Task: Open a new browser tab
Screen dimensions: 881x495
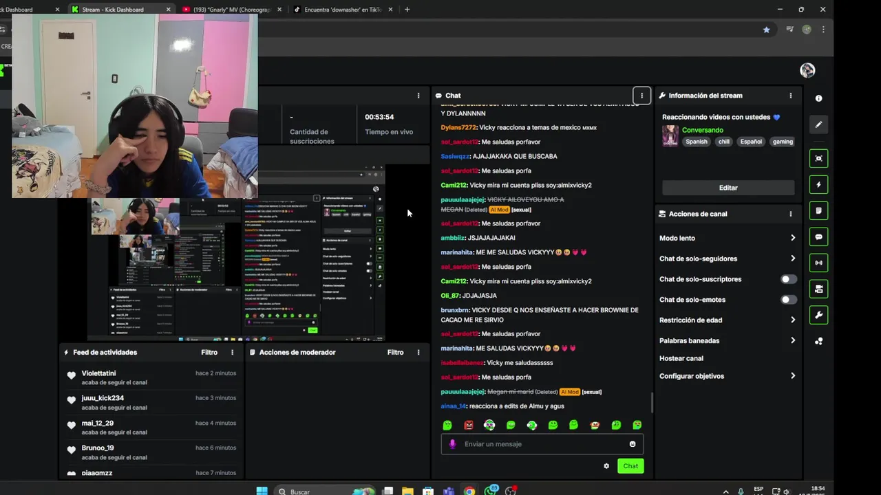Action: pos(407,10)
